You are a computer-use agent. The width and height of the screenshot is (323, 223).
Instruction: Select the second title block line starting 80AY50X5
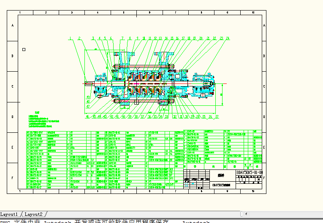tap(221, 185)
